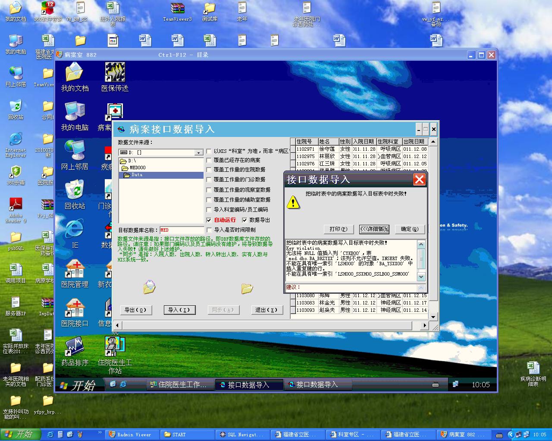
Task: Click the open folder icon above 退出
Action: pyautogui.click(x=247, y=288)
